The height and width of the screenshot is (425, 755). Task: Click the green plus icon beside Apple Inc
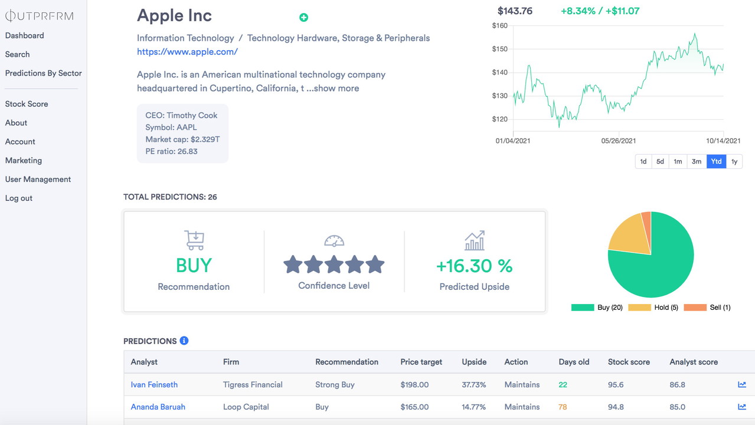click(303, 18)
